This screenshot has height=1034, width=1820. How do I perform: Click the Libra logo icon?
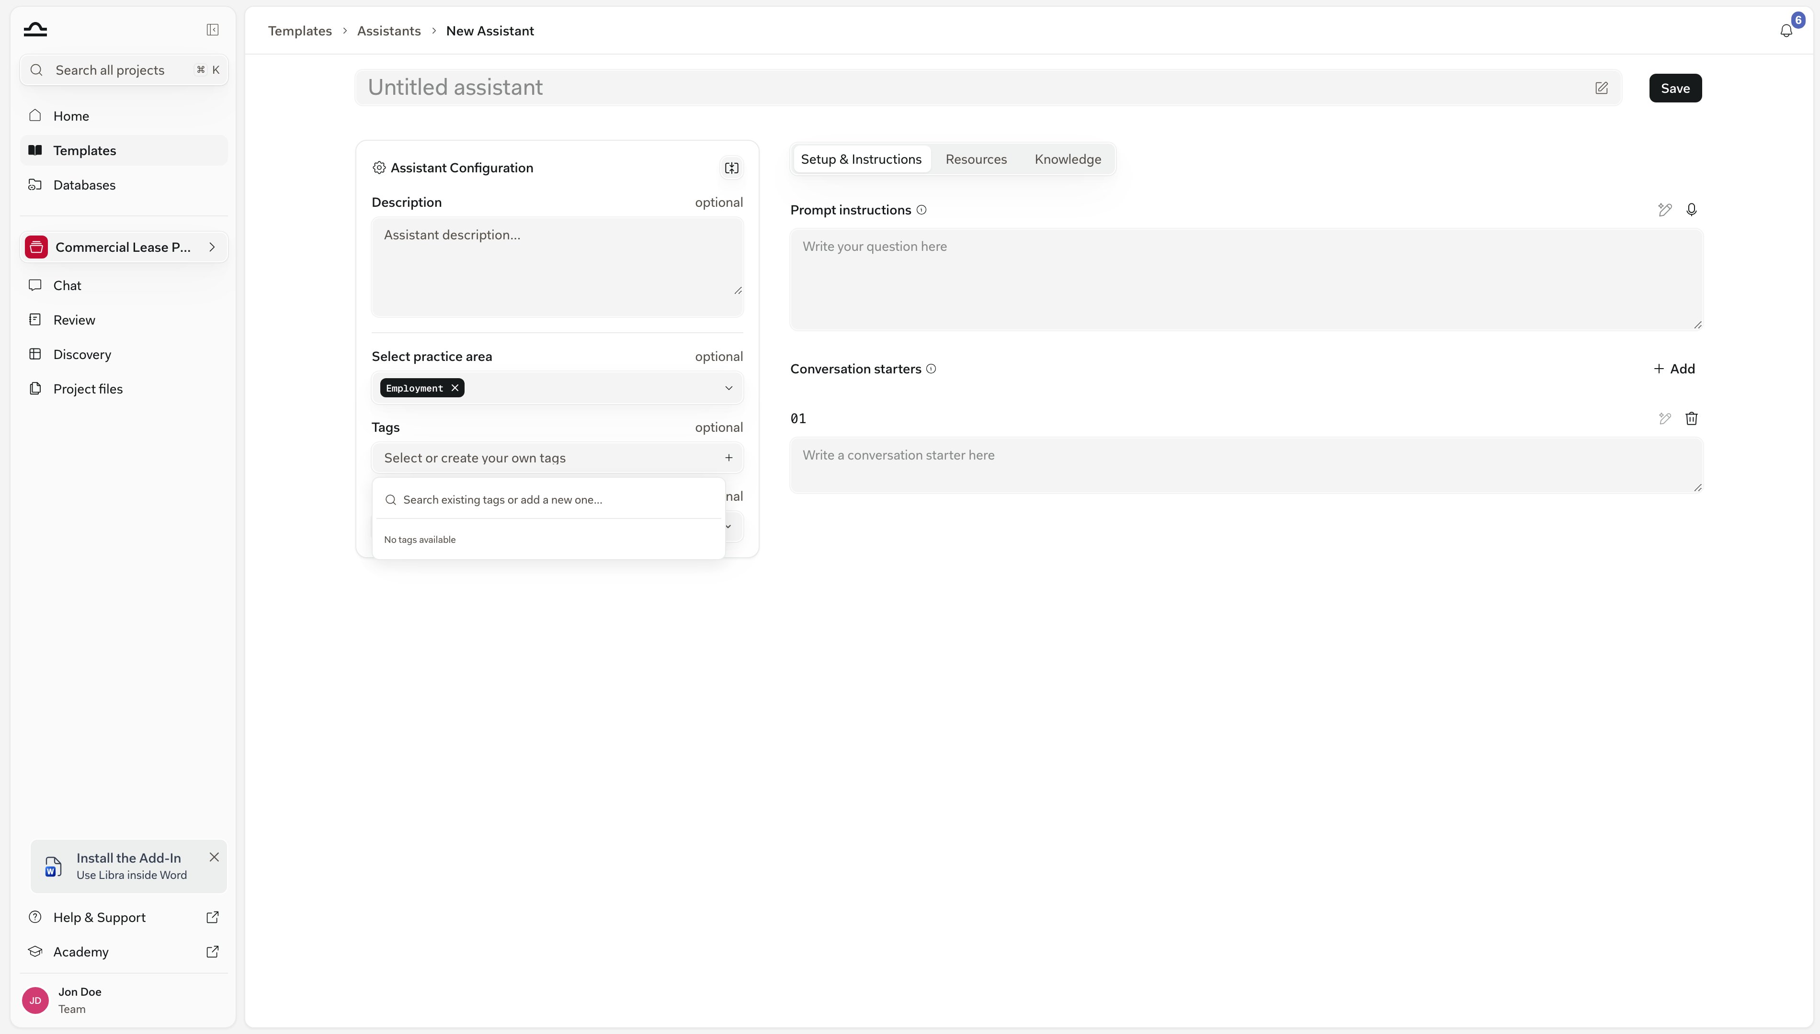pyautogui.click(x=35, y=30)
